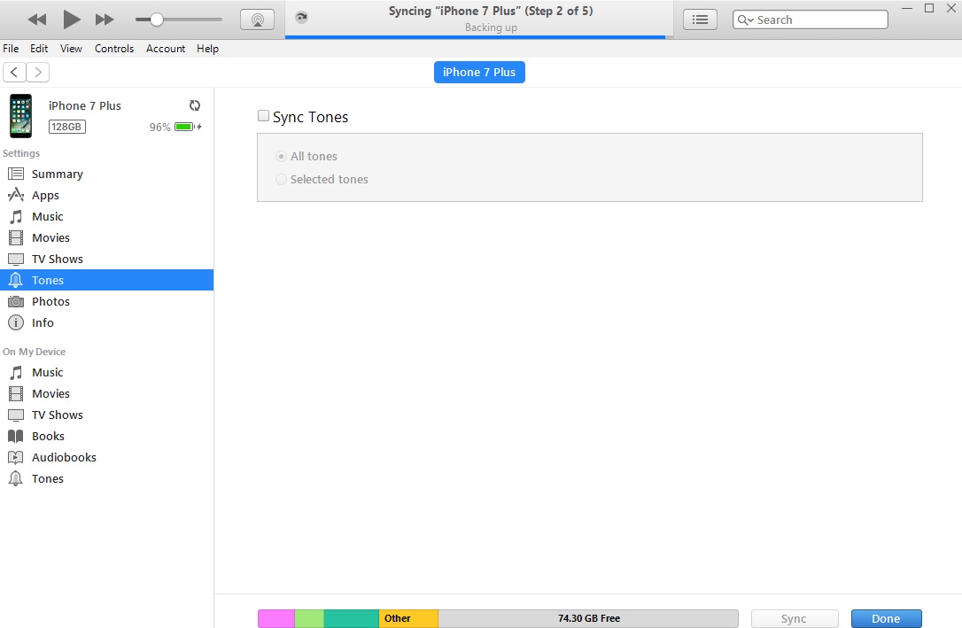Open Movies under On My Device
Screen dimensions: 962x628
[107, 394]
